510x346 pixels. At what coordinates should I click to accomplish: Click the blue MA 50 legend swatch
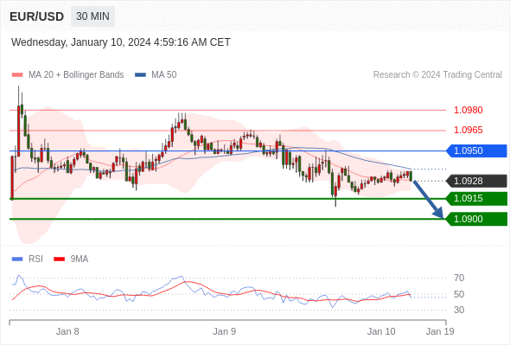[x=140, y=75]
